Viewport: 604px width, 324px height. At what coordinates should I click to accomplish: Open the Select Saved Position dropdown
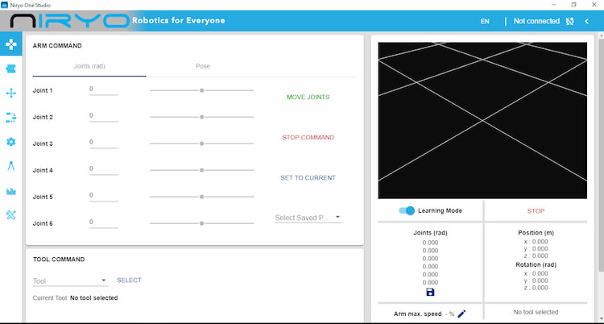click(x=308, y=218)
